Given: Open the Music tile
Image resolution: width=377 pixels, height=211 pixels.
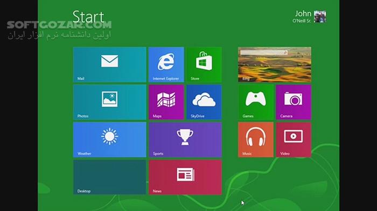Looking at the screenshot, I should [256, 140].
